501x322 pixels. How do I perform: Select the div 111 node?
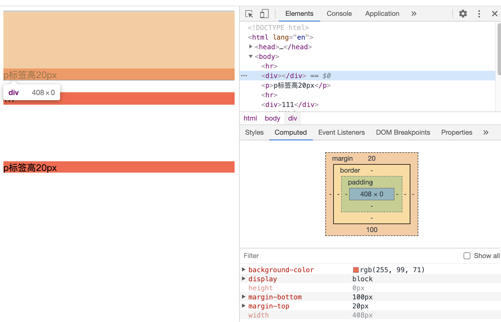point(290,104)
